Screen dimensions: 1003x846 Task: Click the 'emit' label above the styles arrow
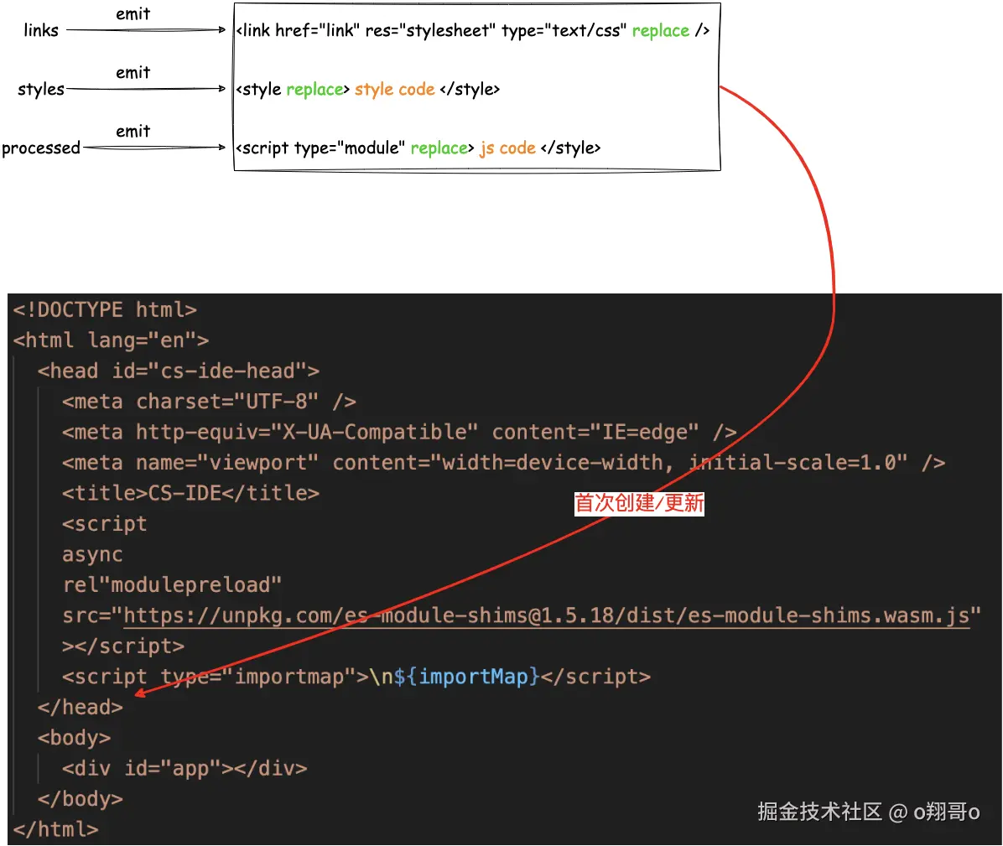click(x=133, y=73)
